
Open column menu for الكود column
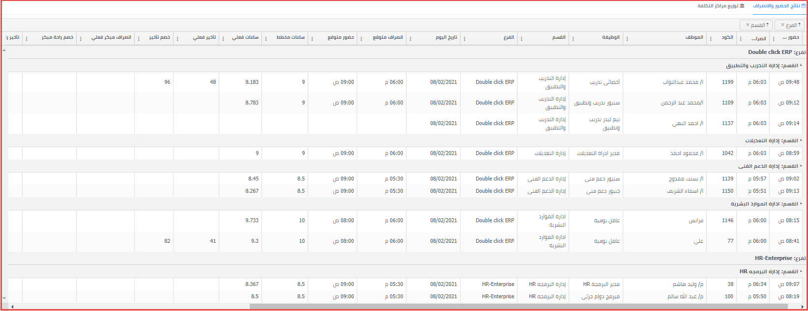[711, 38]
